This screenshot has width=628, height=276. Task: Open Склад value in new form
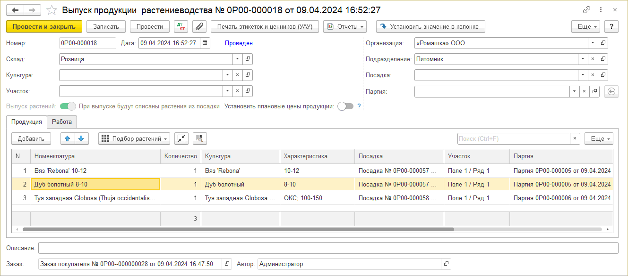point(248,59)
